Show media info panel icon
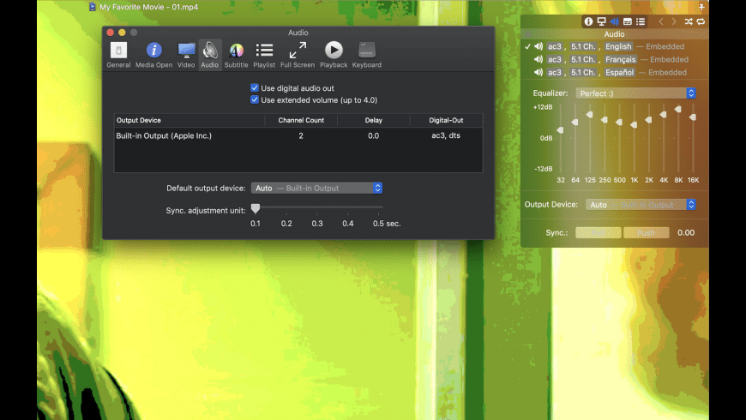Viewport: 746px width, 420px height. click(x=588, y=21)
